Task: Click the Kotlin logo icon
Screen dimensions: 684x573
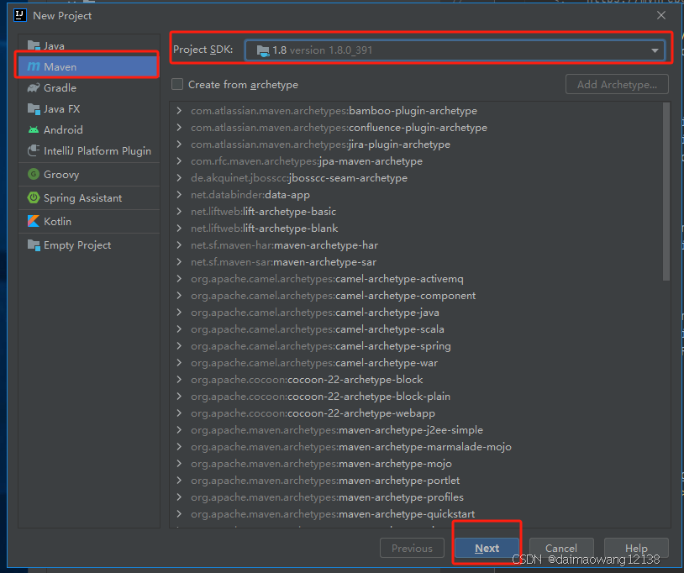Action: point(34,221)
